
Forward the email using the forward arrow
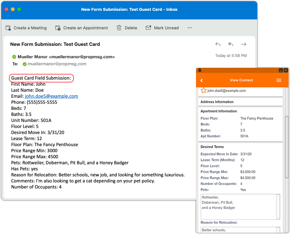click(x=244, y=44)
